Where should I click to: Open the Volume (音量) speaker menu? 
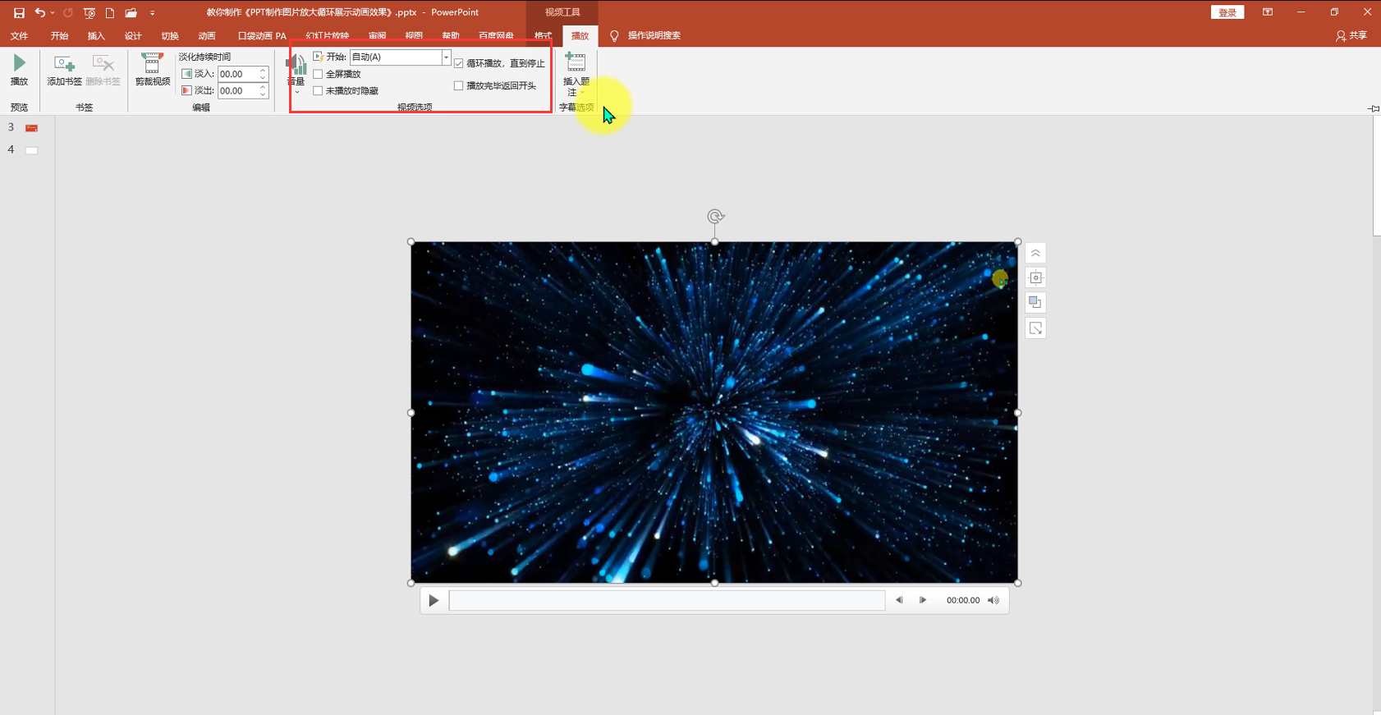296,71
